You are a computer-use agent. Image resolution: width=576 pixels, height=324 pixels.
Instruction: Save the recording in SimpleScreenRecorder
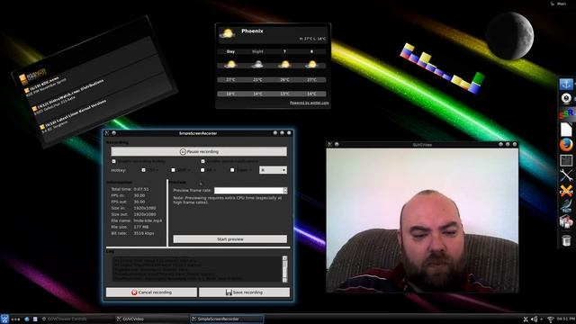244,292
